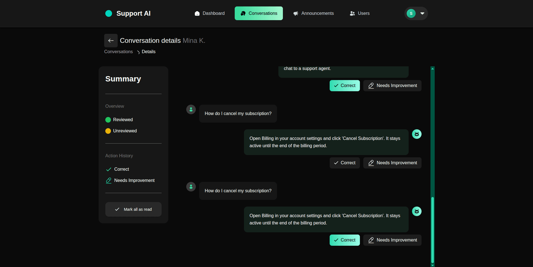This screenshot has height=267, width=533.
Task: Open the Conversations nav tab
Action: (x=259, y=13)
